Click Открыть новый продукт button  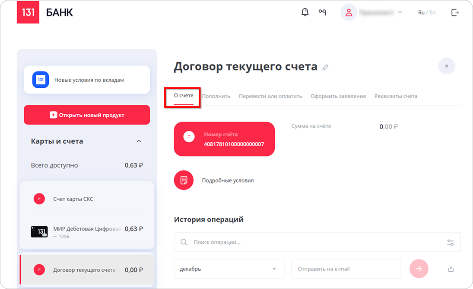(x=87, y=115)
